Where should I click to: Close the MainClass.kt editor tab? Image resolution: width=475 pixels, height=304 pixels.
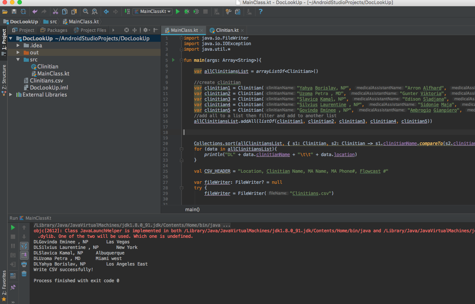coord(202,30)
